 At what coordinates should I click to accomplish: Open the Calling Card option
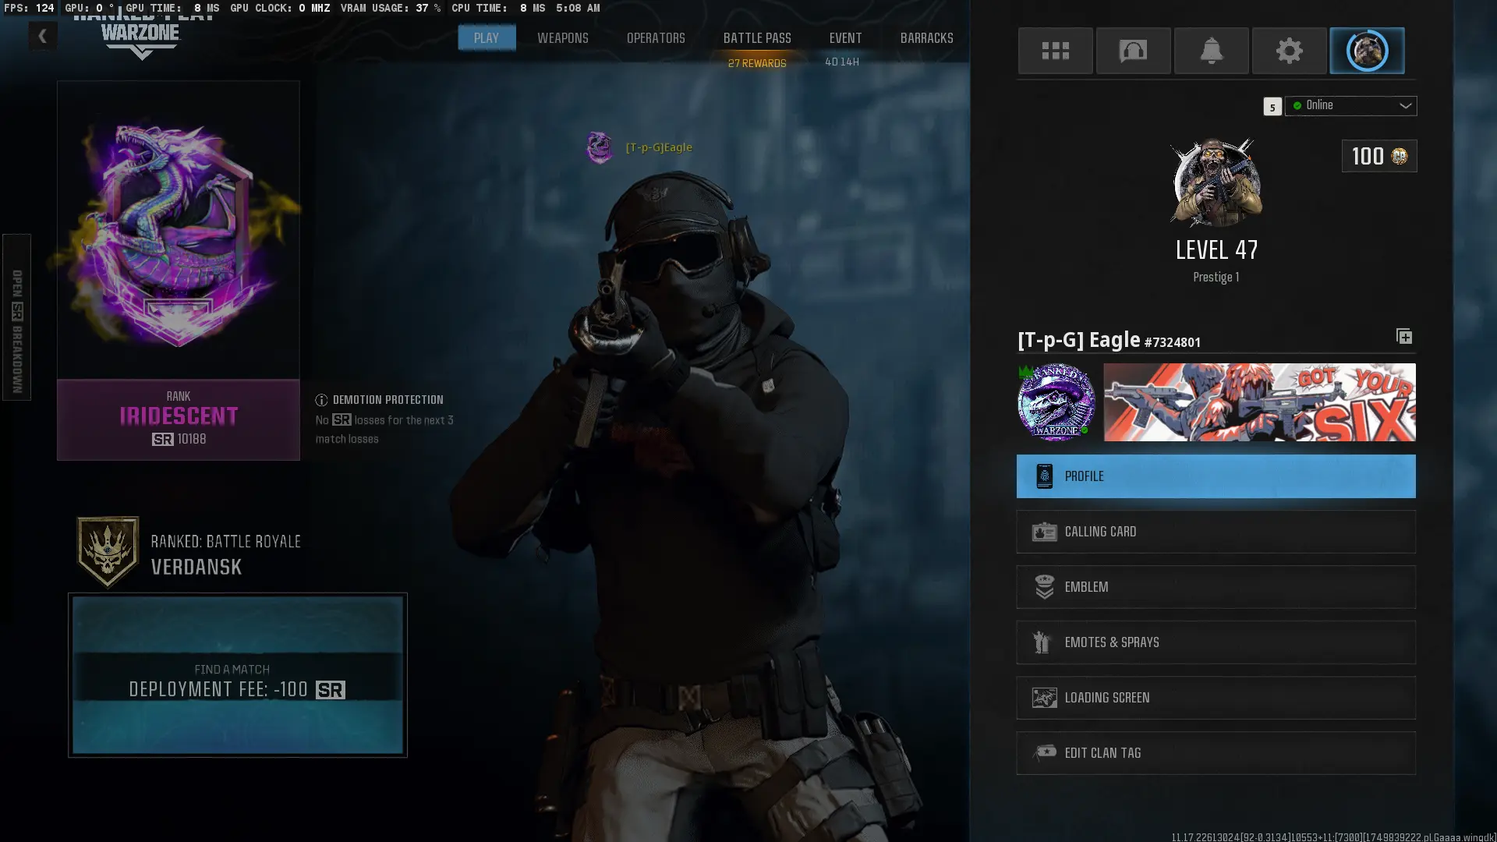[x=1216, y=532]
